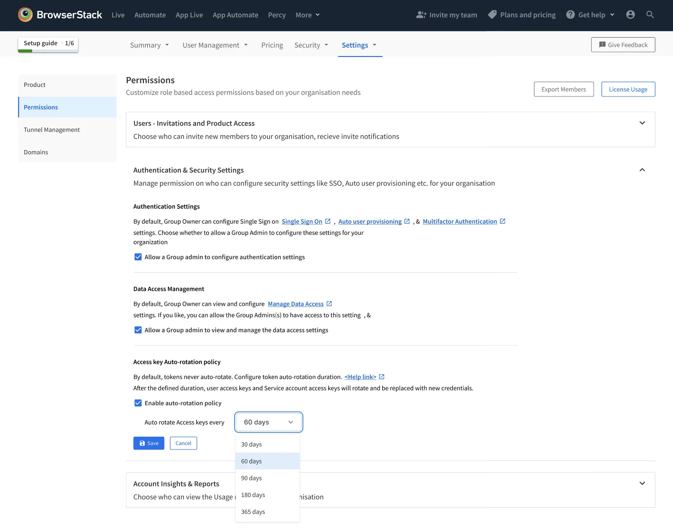Click the Give Feedback button
Viewport: 673px width, 529px height.
[x=623, y=44]
